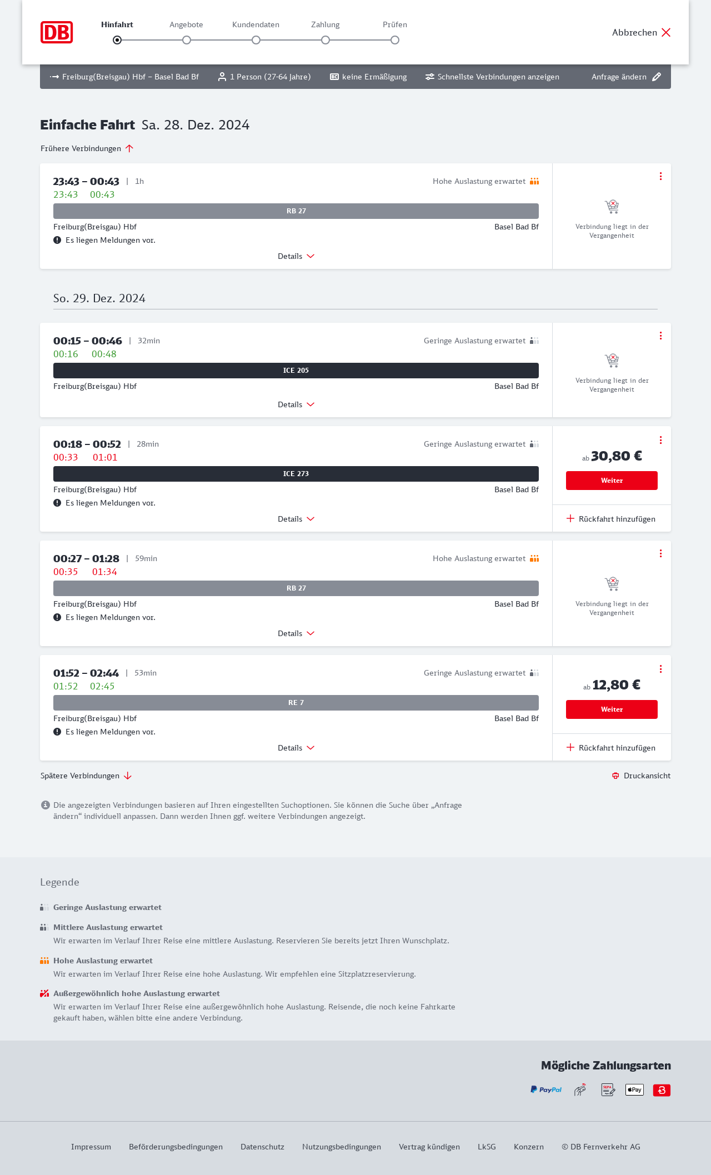Open the Impressum footer link

91,1147
